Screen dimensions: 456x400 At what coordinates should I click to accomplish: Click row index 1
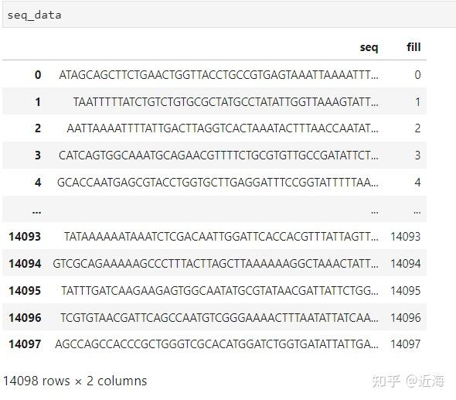38,102
